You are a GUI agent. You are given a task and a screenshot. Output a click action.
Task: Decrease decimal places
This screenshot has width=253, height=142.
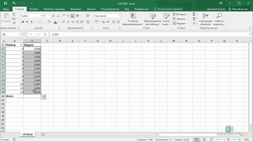pos(118,22)
